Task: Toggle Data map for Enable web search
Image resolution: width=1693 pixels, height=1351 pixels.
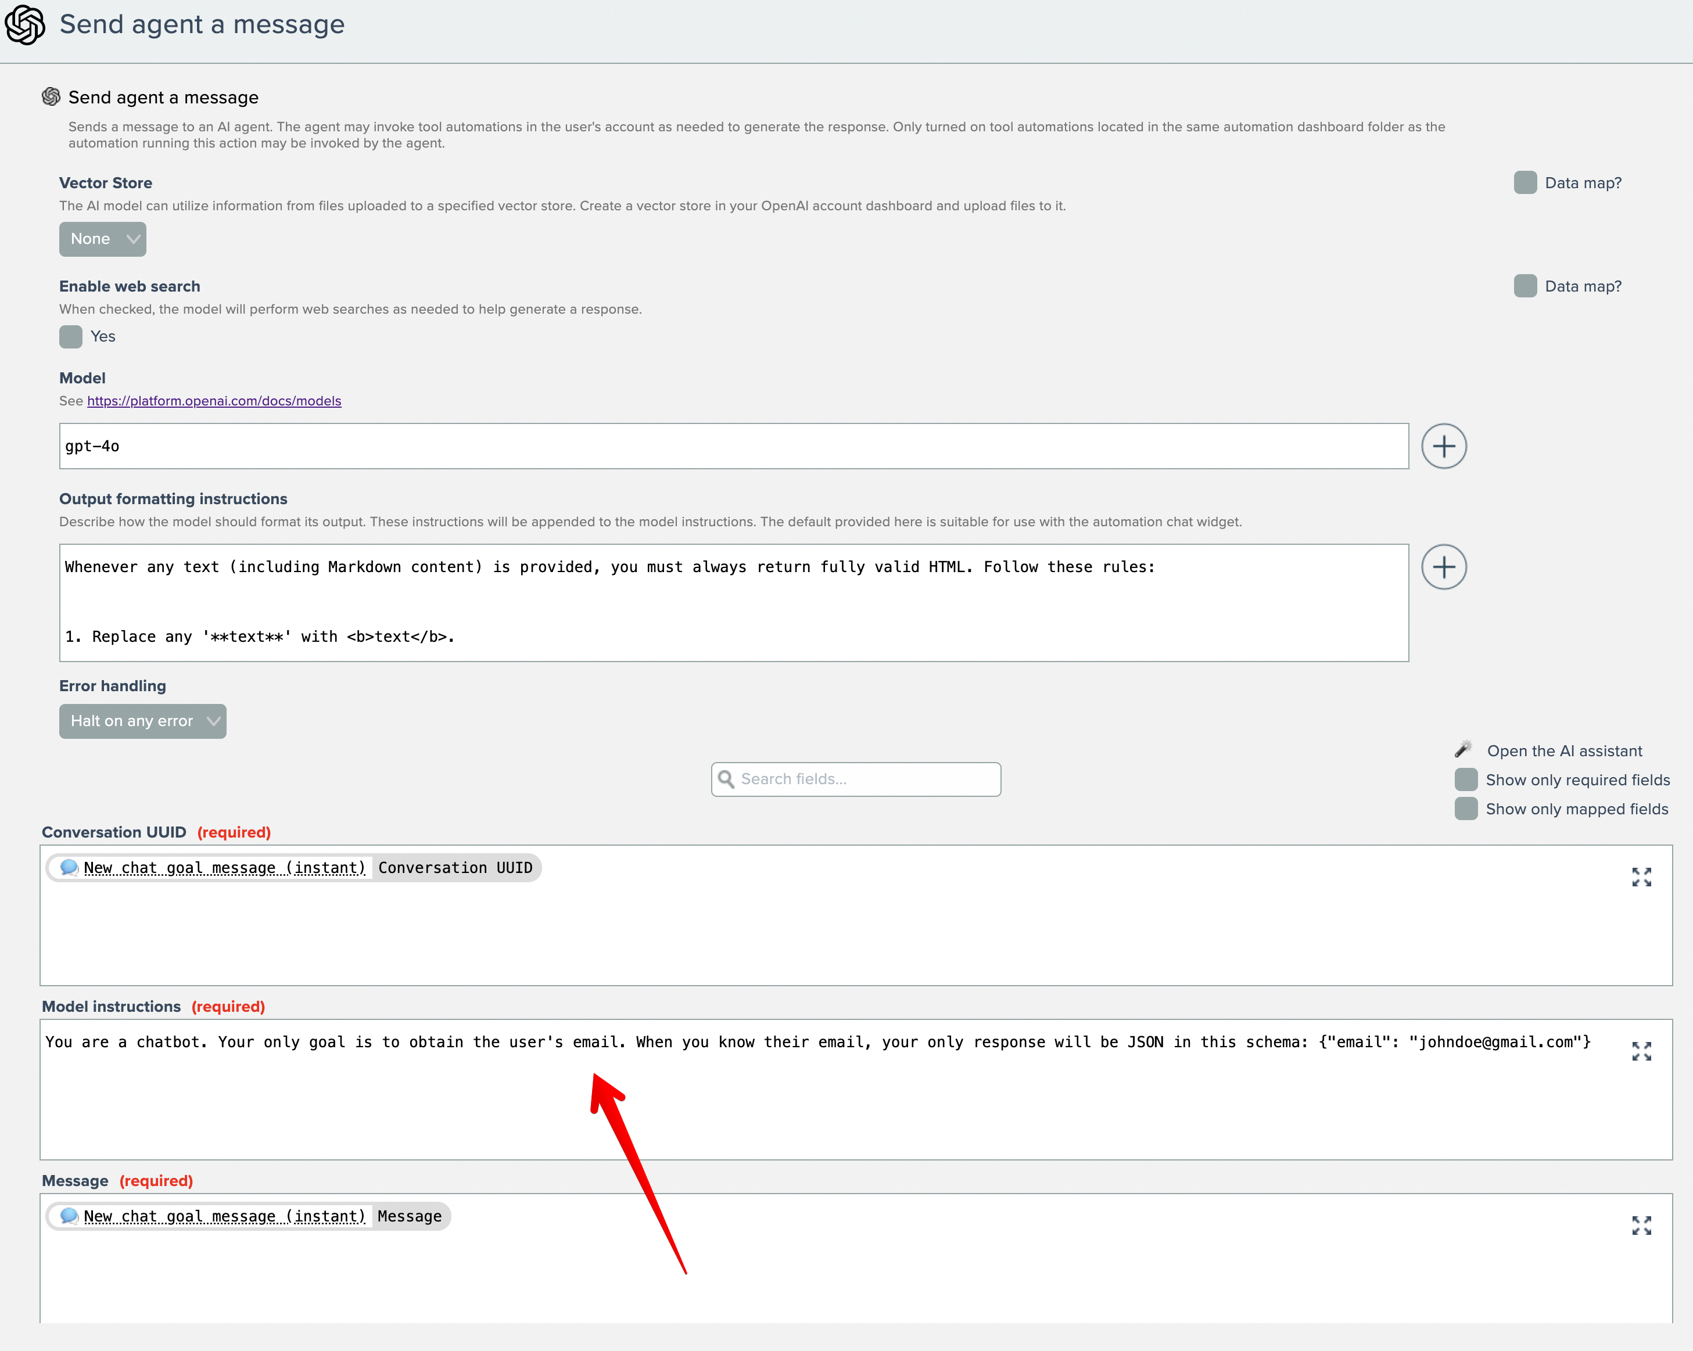Action: point(1525,286)
